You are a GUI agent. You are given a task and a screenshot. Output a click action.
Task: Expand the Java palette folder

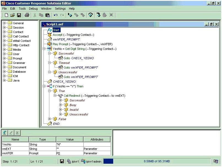(4, 80)
